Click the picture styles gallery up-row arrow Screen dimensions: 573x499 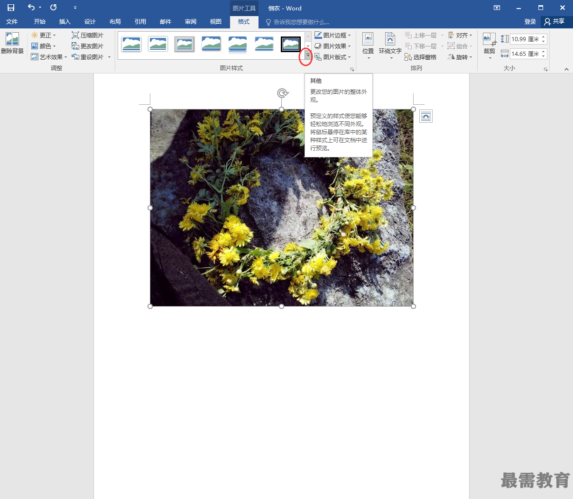click(308, 36)
